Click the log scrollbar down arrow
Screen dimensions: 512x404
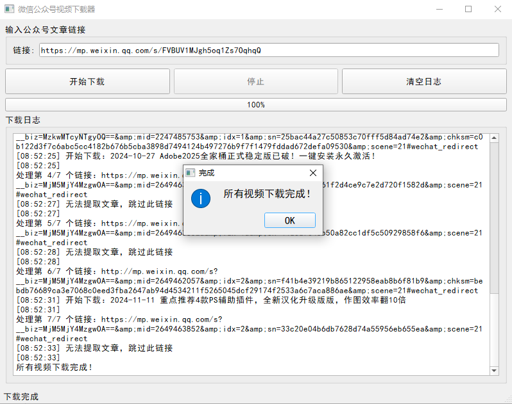point(494,370)
